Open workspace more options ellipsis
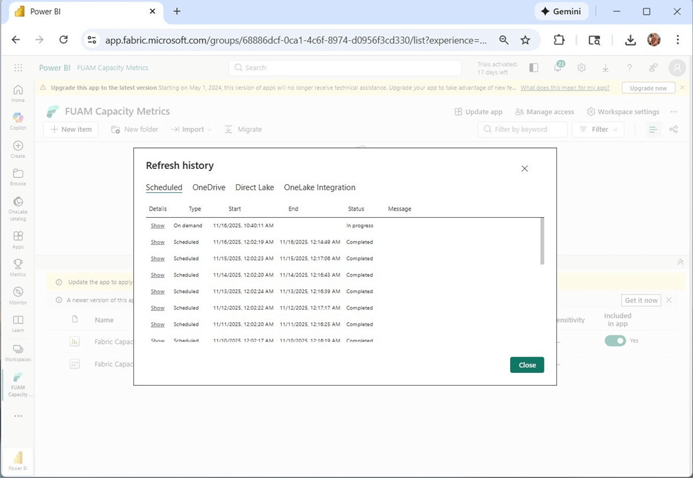693x478 pixels. coord(674,112)
